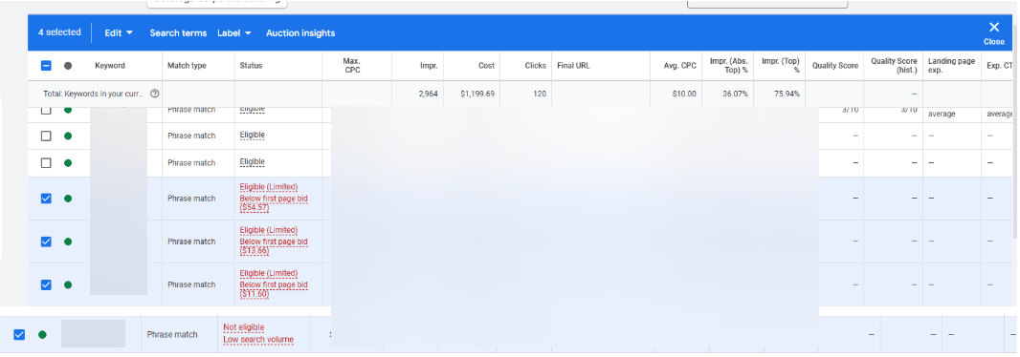Screen dimensions: 1020x357
Task: Open the Label dropdown menu
Action: [x=234, y=33]
